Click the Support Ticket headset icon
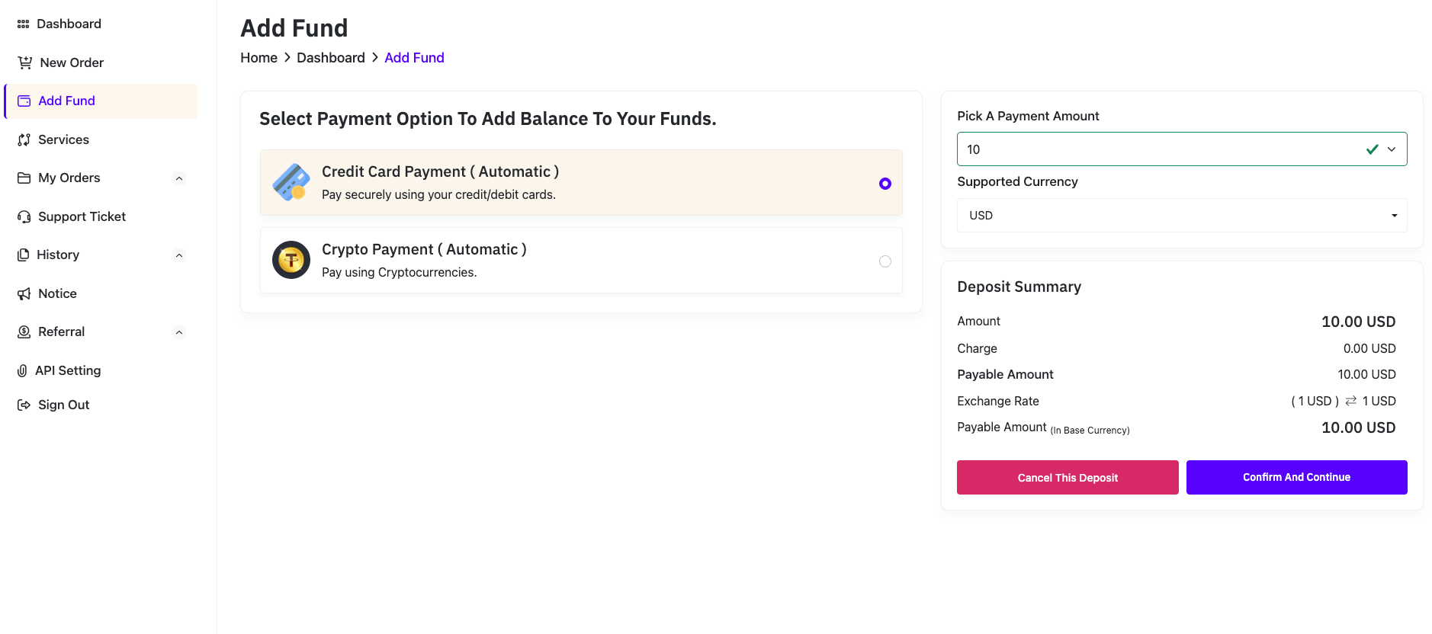1432x634 pixels. [x=24, y=216]
